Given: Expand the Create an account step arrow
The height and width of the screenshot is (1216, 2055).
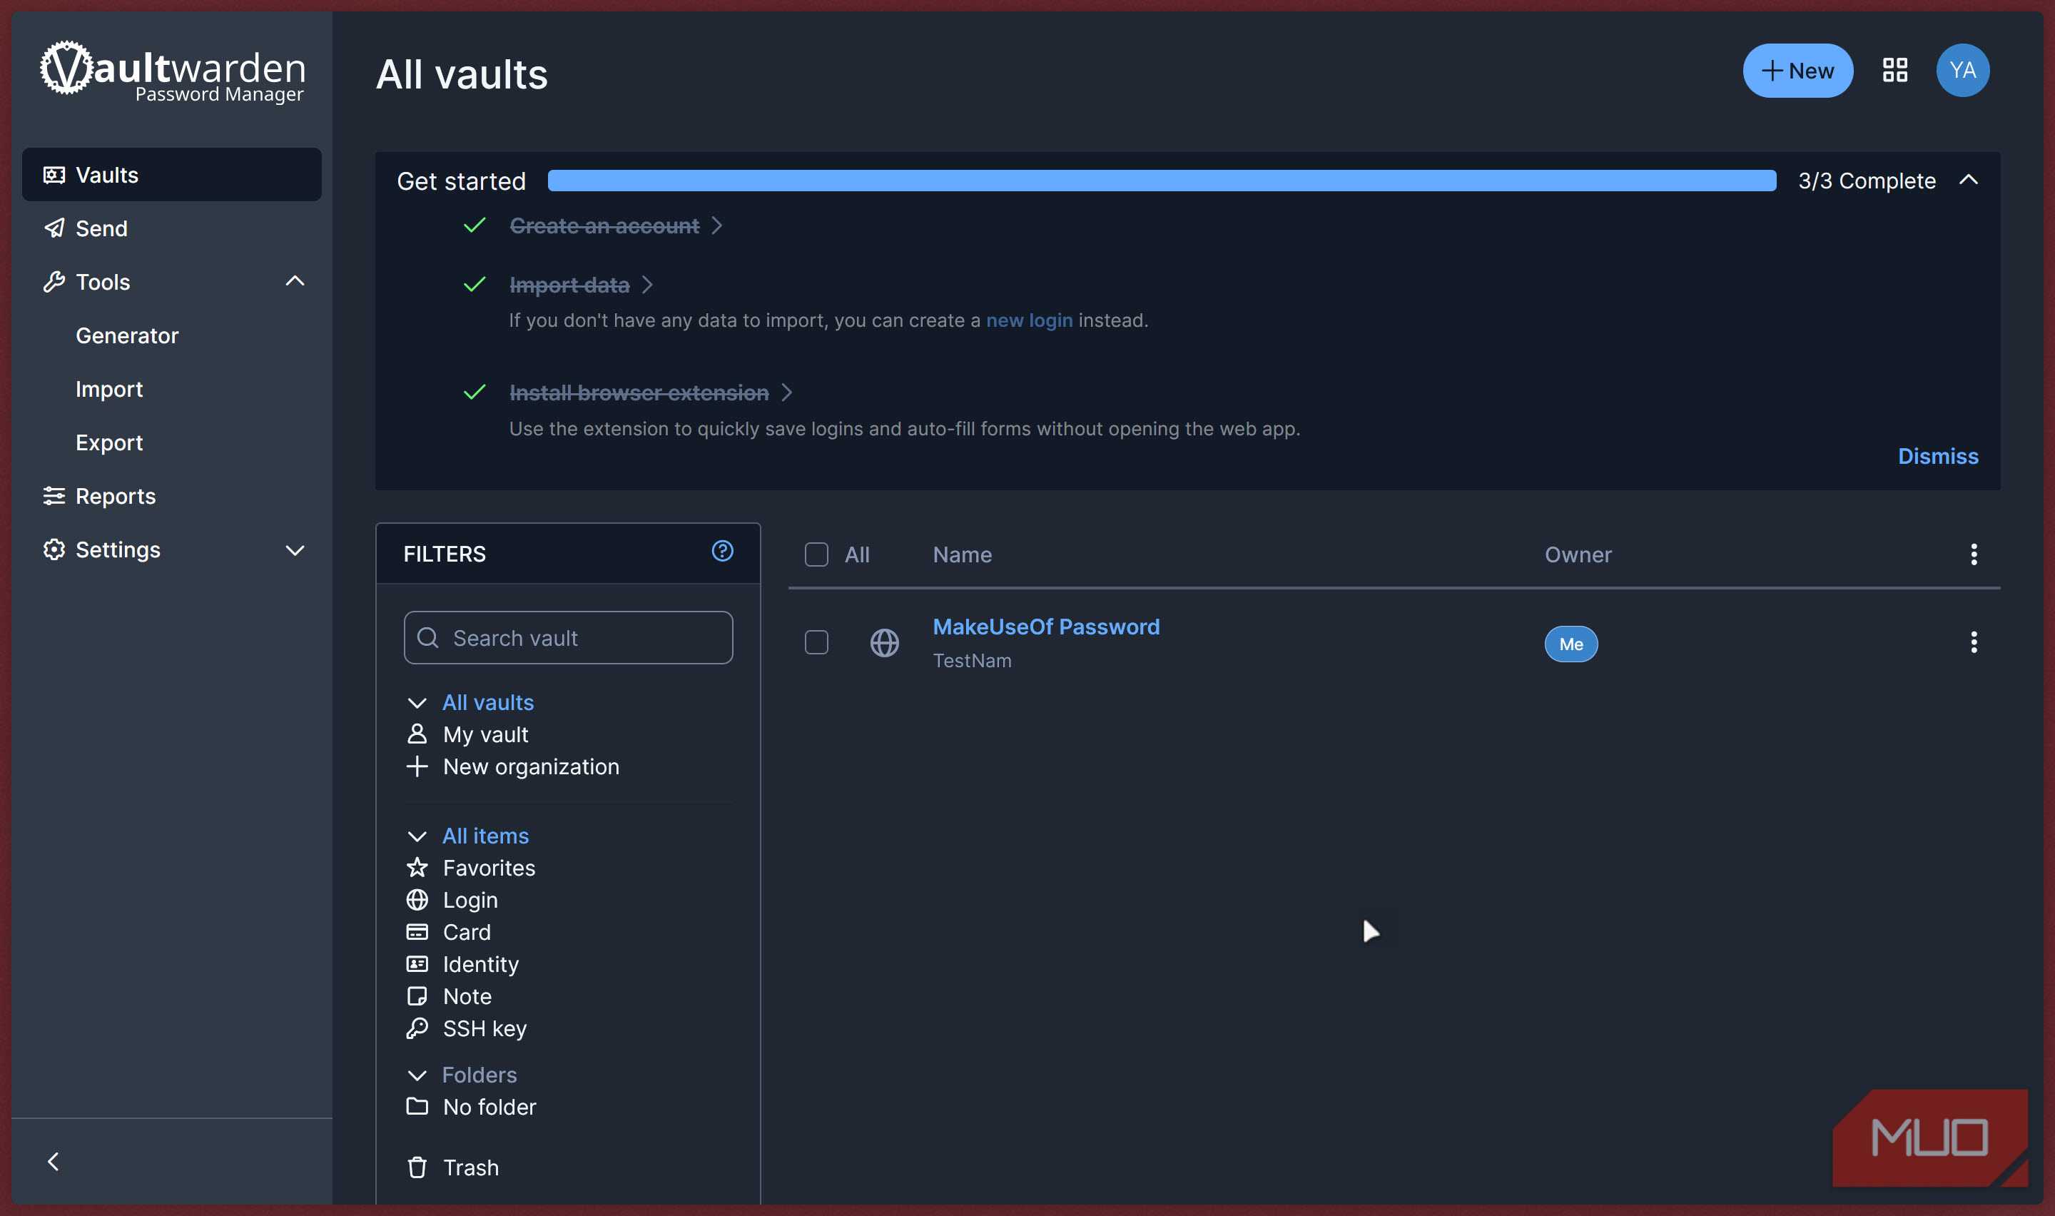Looking at the screenshot, I should pos(716,226).
